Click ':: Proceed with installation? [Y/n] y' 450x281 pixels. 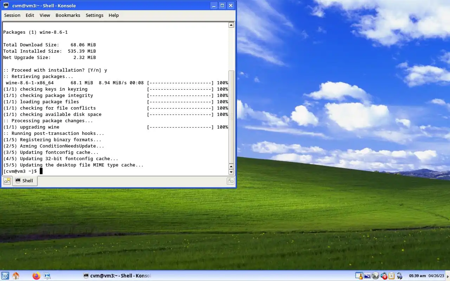pyautogui.click(x=55, y=70)
